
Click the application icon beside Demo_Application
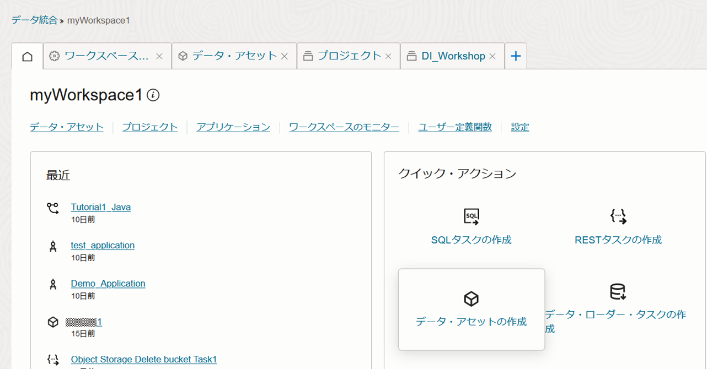coord(53,285)
